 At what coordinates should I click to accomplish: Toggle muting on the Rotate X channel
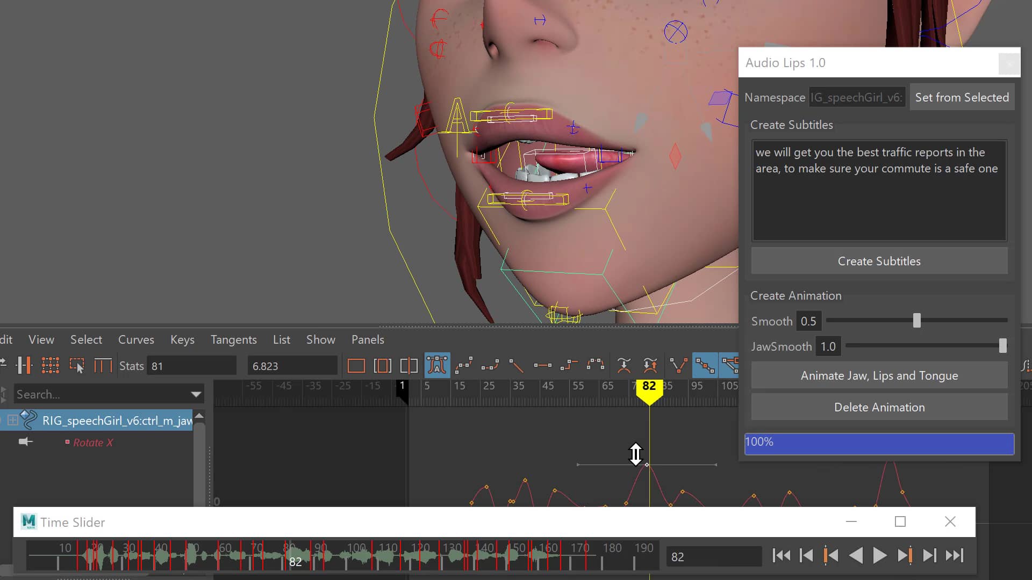[x=25, y=442]
